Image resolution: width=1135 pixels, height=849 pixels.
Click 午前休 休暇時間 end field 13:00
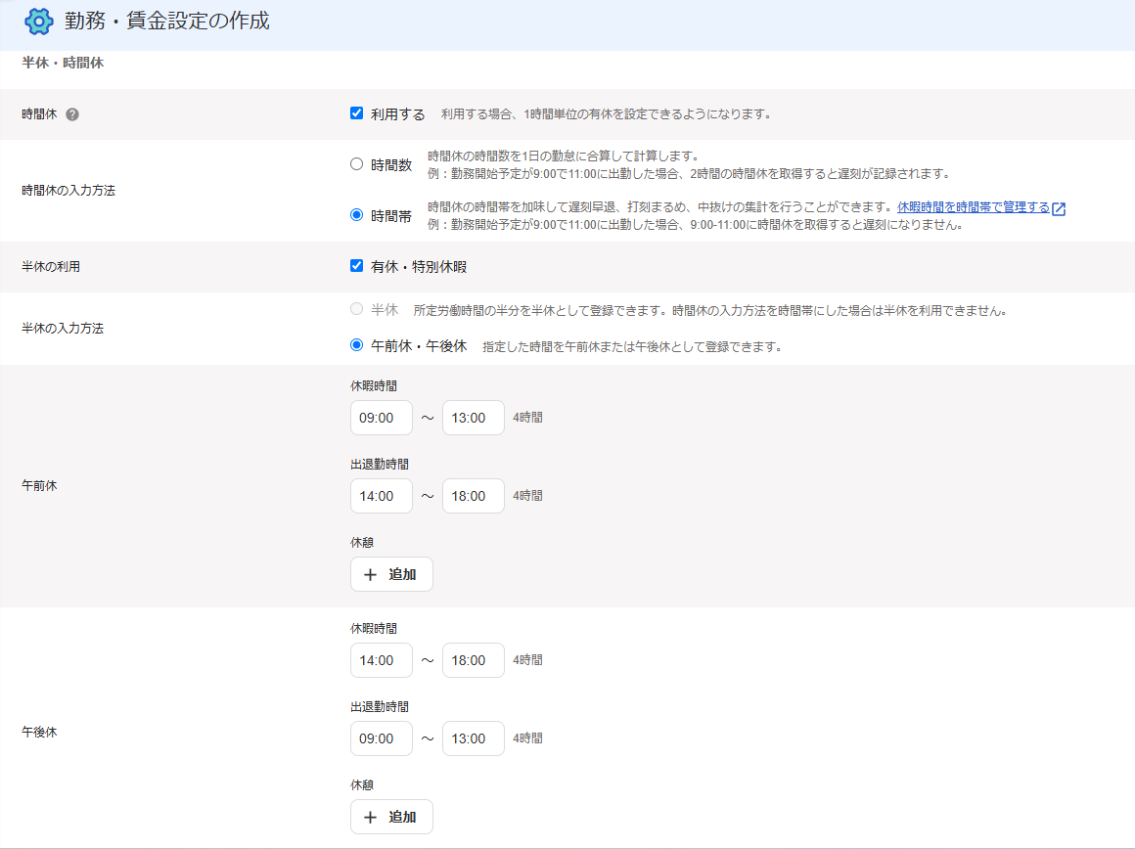click(474, 418)
